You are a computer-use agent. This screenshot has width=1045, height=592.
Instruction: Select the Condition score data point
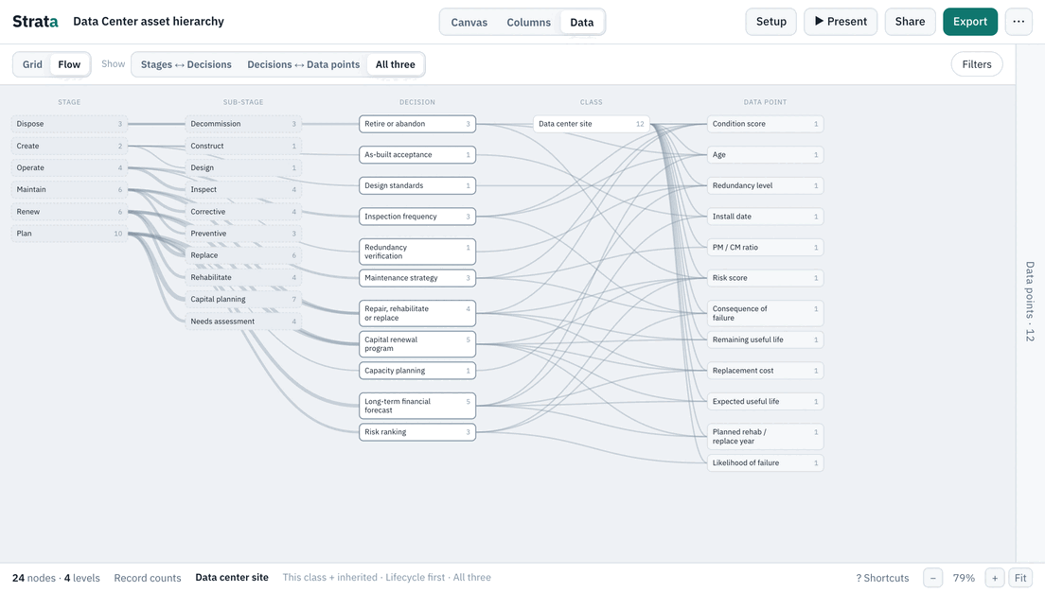point(765,124)
